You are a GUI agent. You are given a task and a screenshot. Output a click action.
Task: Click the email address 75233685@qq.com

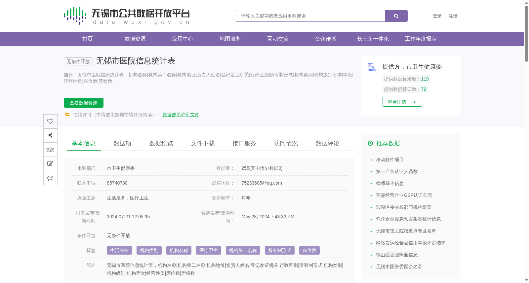pyautogui.click(x=262, y=183)
